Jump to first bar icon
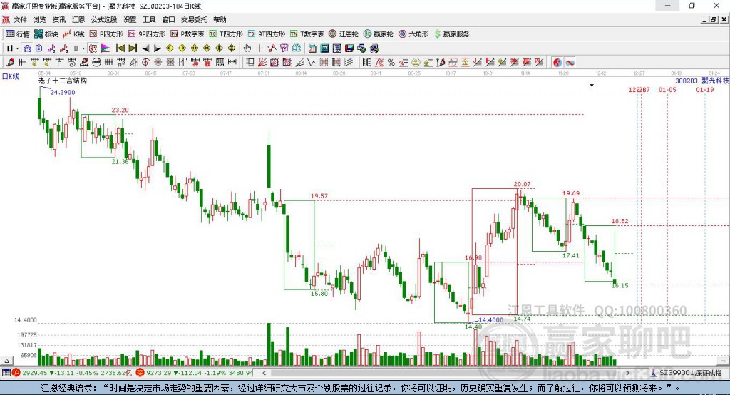This screenshot has height=395, width=730. pos(120,48)
